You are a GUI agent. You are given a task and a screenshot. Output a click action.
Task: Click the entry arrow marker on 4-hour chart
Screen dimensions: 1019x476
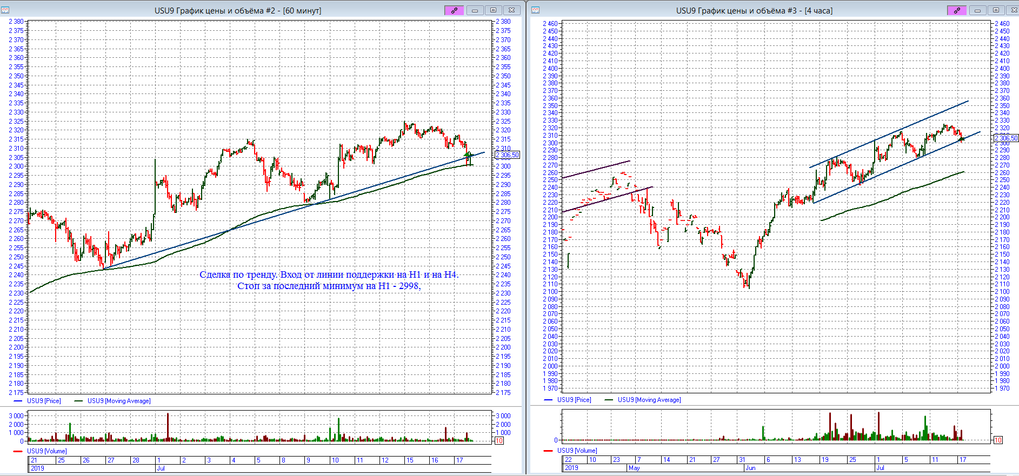pyautogui.click(x=962, y=139)
